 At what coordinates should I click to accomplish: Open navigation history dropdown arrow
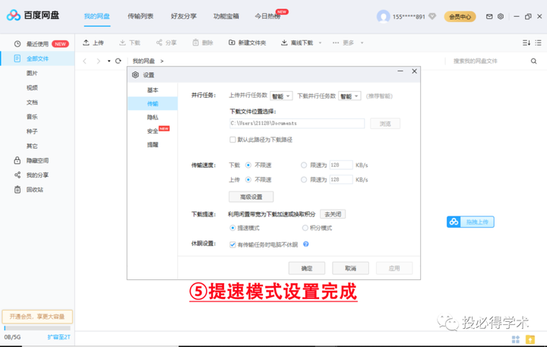[x=109, y=61]
